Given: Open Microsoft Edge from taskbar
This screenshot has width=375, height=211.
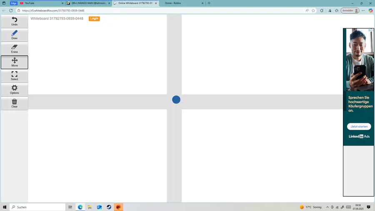Looking at the screenshot, I should pyautogui.click(x=80, y=207).
